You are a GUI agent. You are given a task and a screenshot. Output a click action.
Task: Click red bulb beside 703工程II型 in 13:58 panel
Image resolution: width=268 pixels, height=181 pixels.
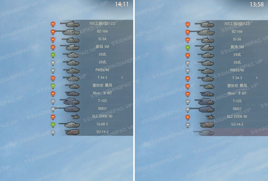[188, 24]
